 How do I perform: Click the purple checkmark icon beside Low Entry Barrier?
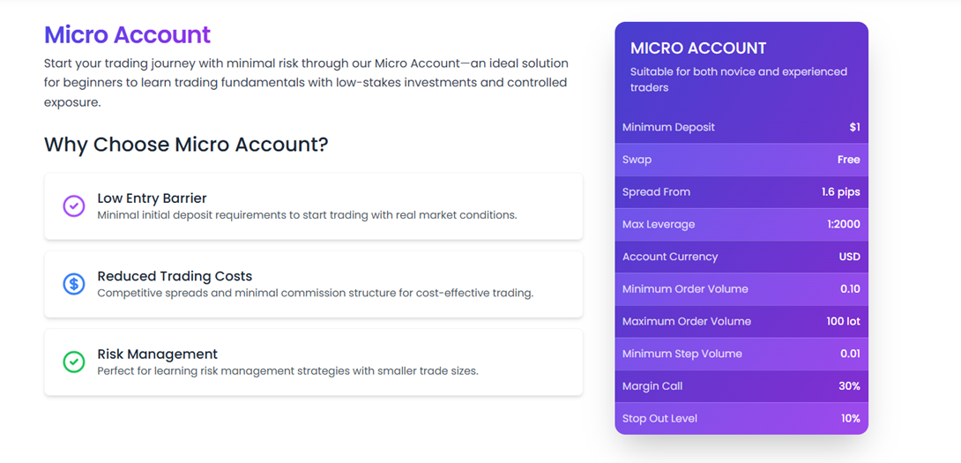(73, 206)
